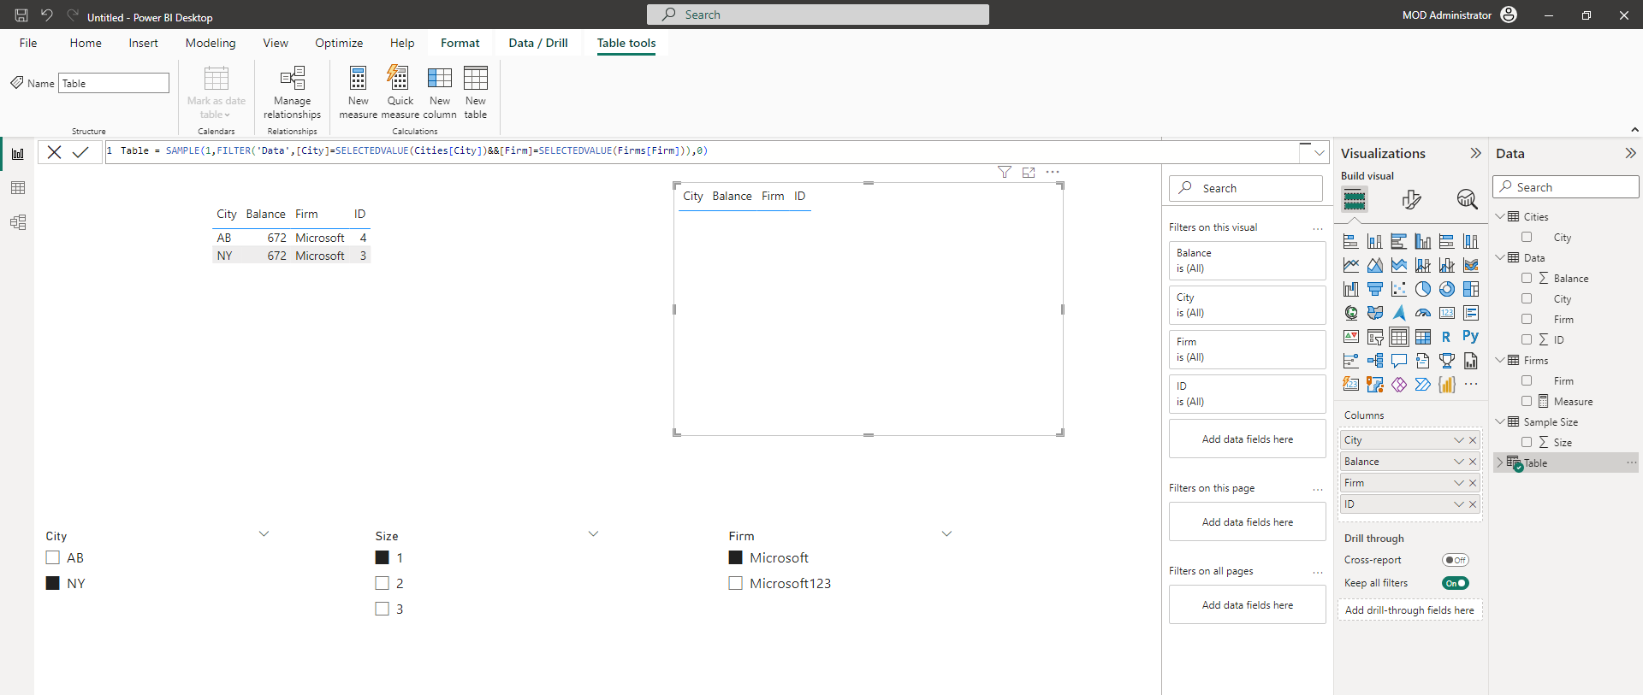Tick the Measure field checkbox under Firms
1643x695 pixels.
pyautogui.click(x=1527, y=401)
